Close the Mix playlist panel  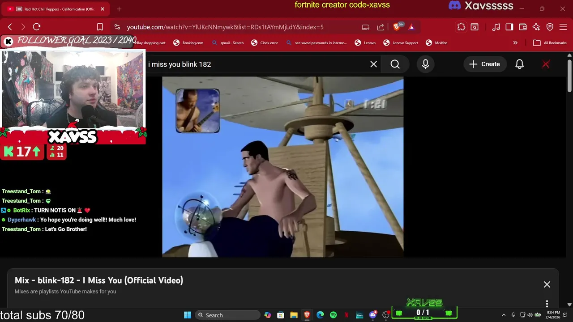pos(547,284)
